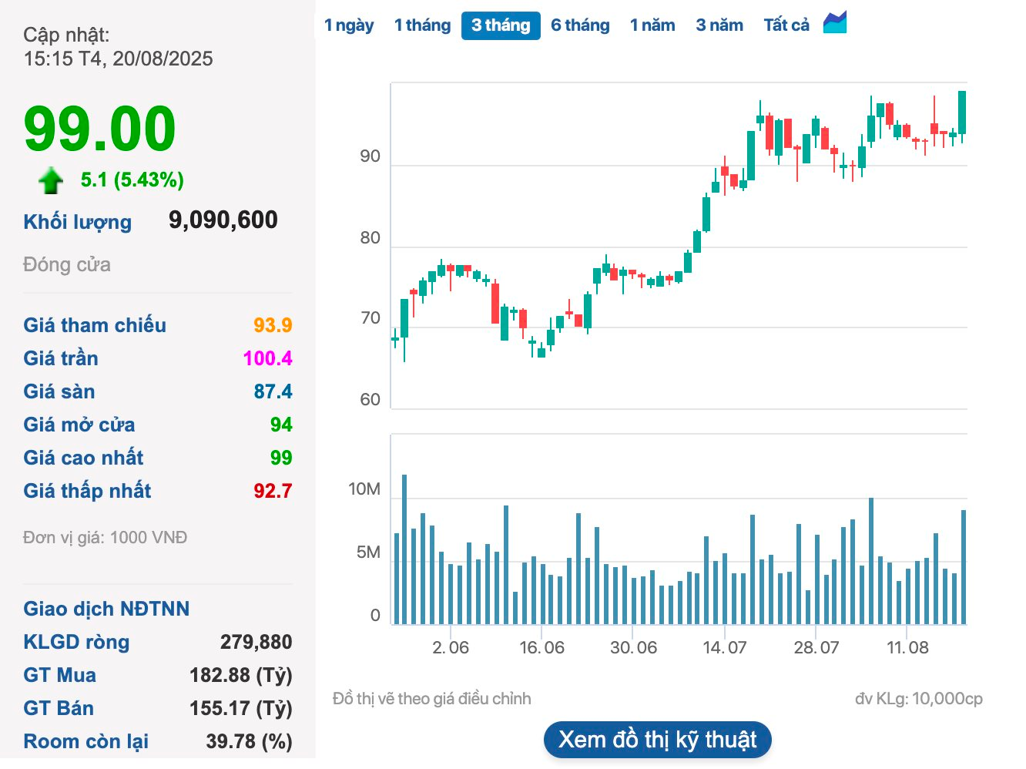Click the Room còn lại label
Screen dimensions: 1026x769
coord(86,741)
